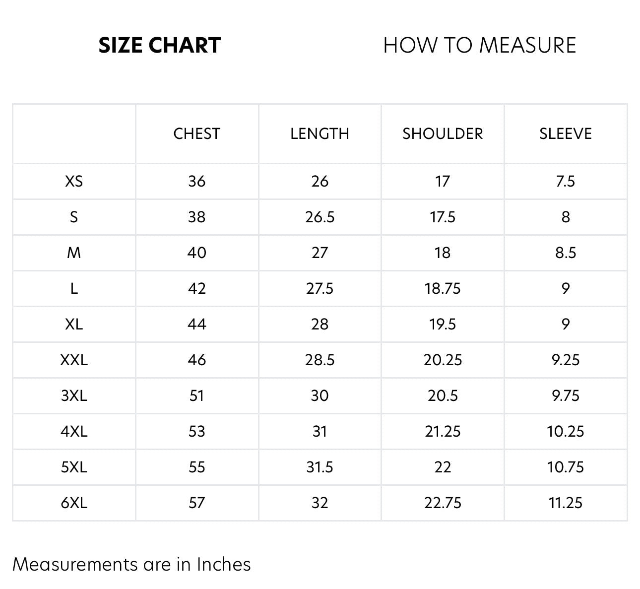The width and height of the screenshot is (640, 589).
Task: Select the CHEST column header
Action: point(196,133)
